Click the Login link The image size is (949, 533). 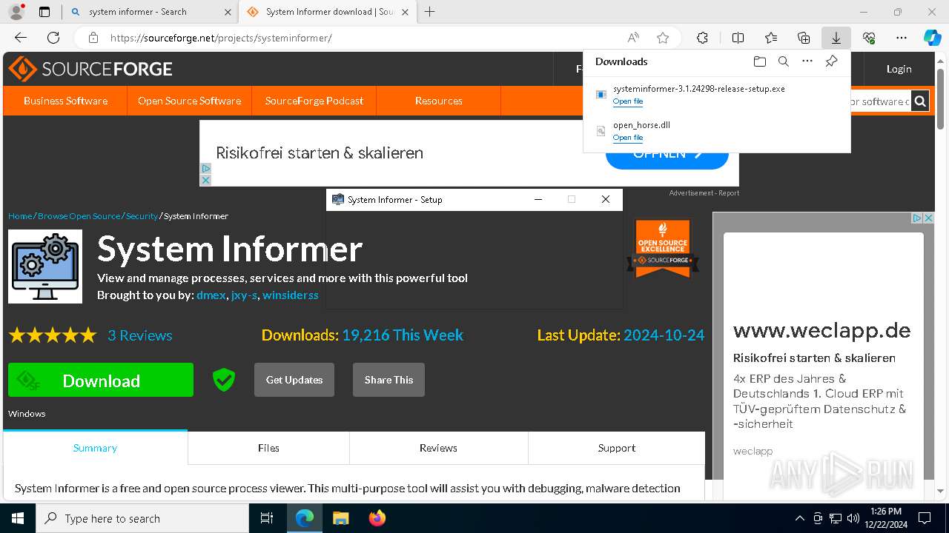899,69
